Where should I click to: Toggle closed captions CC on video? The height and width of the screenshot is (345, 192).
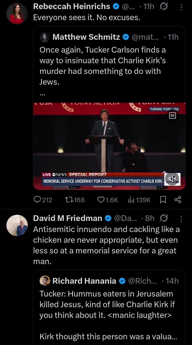coord(172,116)
